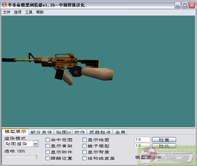Check the 显示地面 option

pyautogui.click(x=85, y=140)
